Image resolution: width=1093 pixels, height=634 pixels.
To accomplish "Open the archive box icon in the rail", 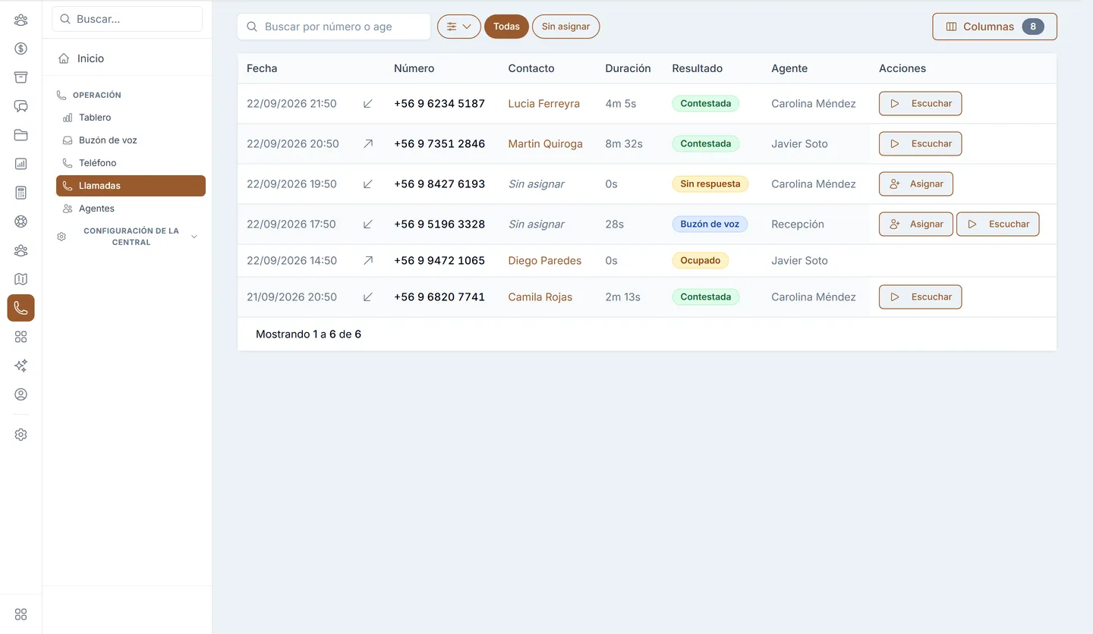I will 20,77.
